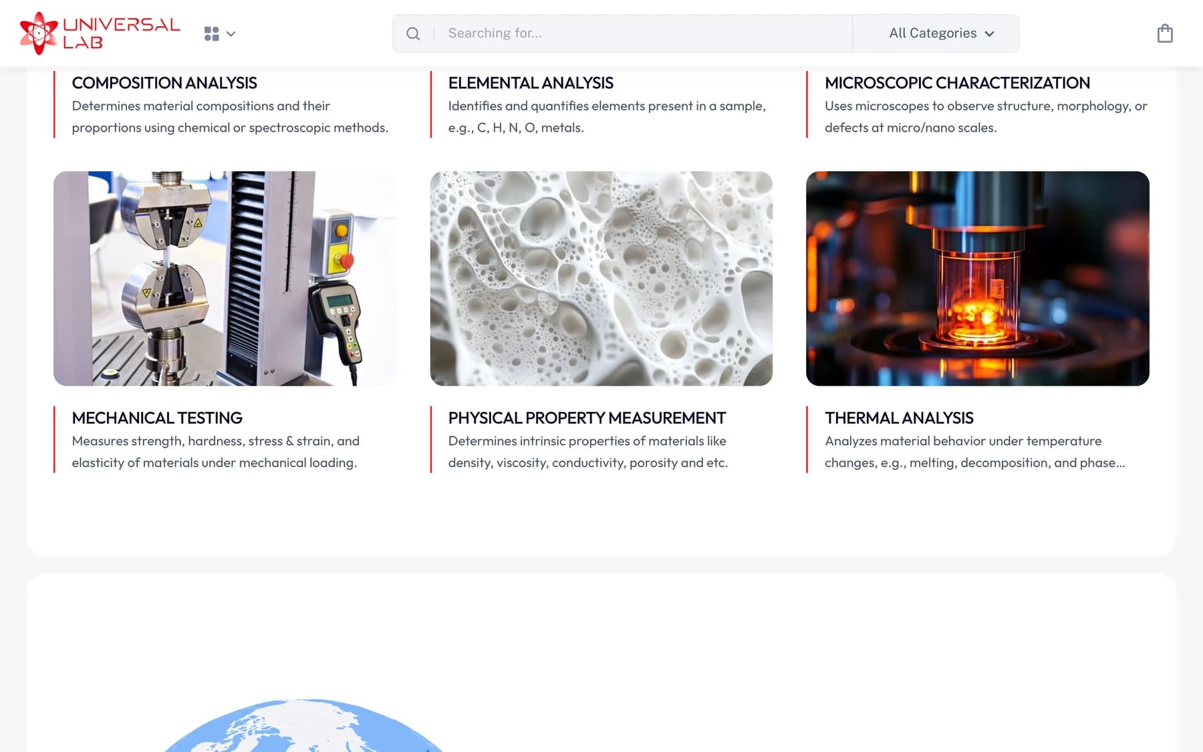Focus the 'Searching for...' input field

click(x=642, y=33)
